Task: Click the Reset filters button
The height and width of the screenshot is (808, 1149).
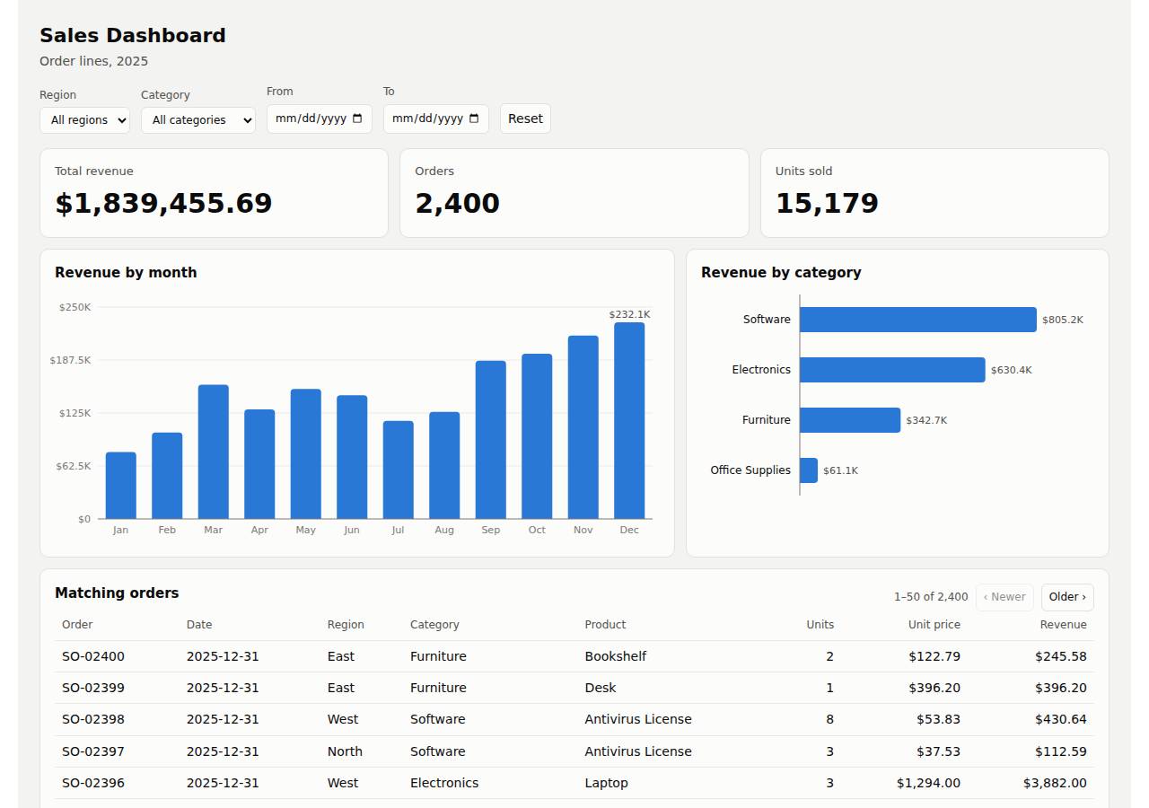Action: point(525,119)
